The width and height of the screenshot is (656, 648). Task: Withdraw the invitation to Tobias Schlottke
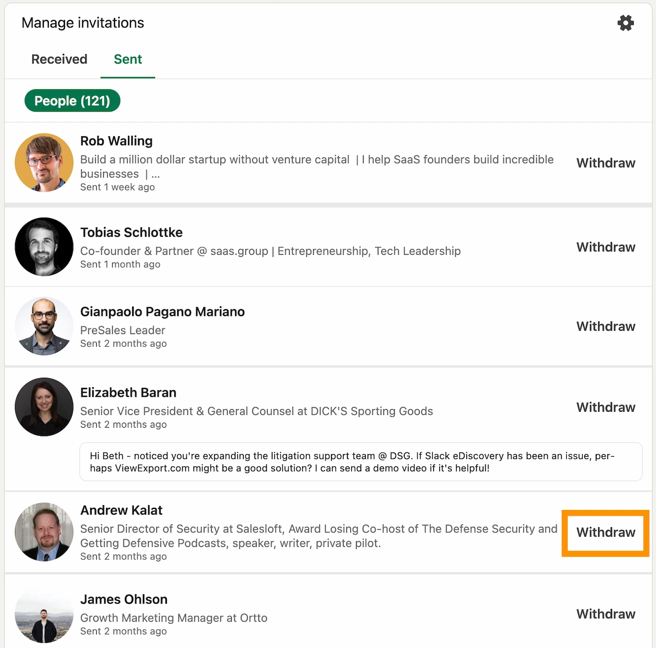click(x=605, y=247)
